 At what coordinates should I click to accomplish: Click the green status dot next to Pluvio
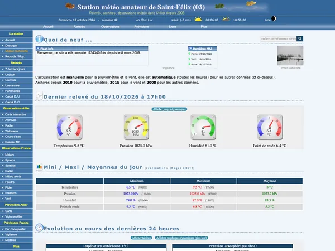(189, 54)
